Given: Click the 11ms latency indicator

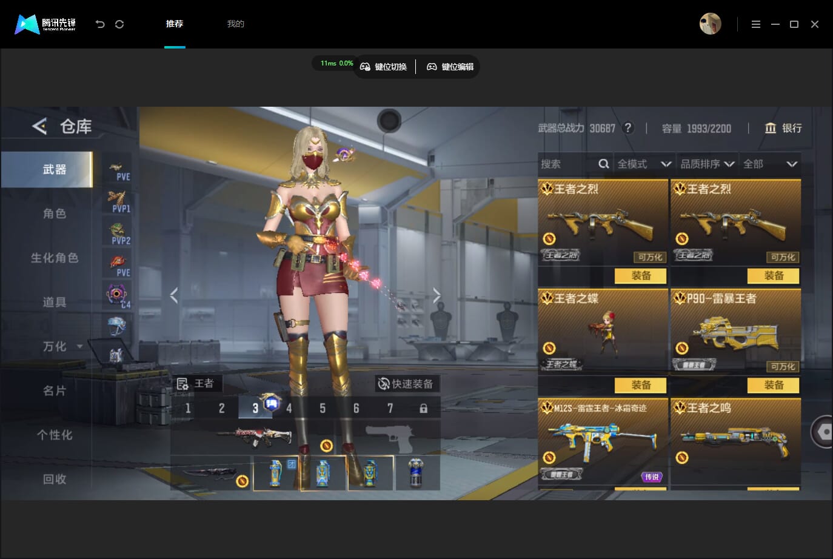Looking at the screenshot, I should point(336,63).
